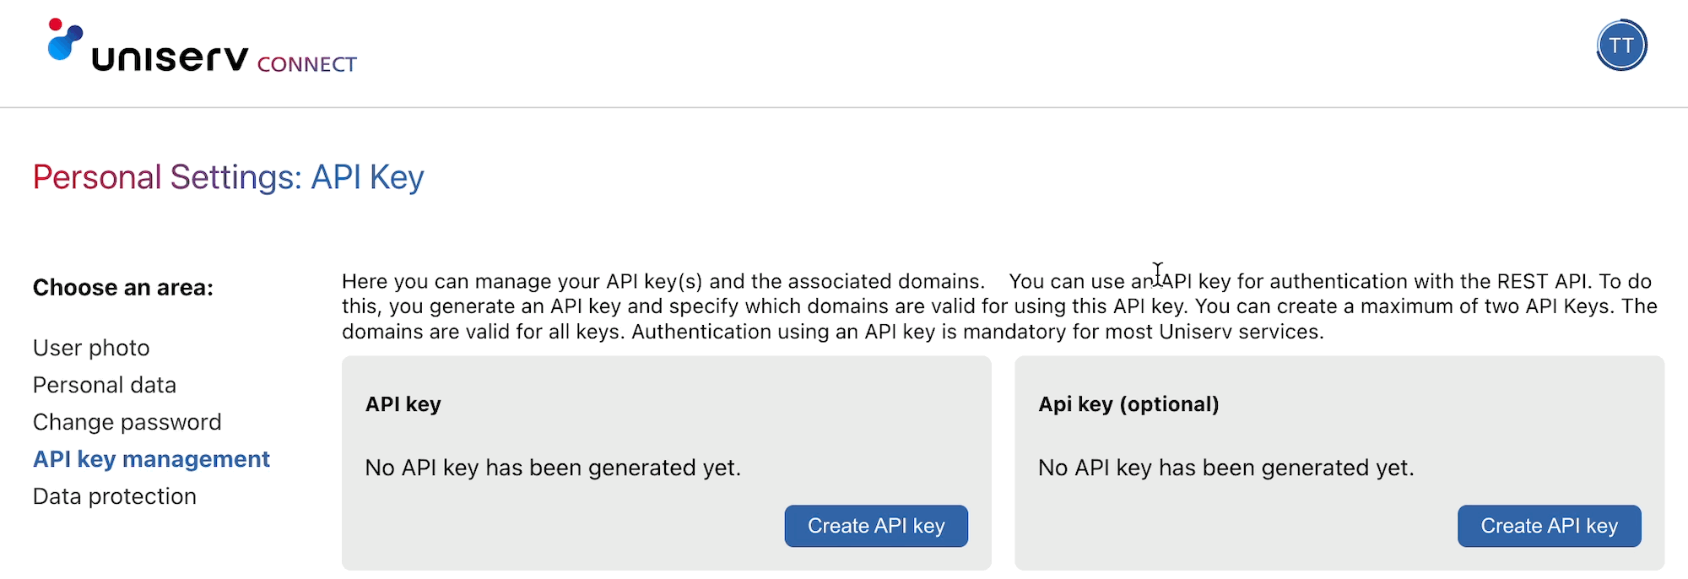Screen dimensions: 1688x579
Task: Click 'Uniserv services' at the description's end
Action: pyautogui.click(x=1239, y=332)
